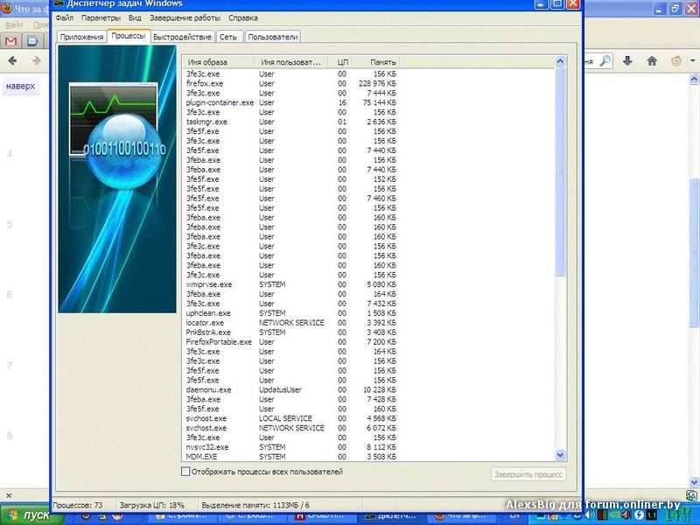The width and height of the screenshot is (700, 525).
Task: Select the taskmgr.exe process row
Action: [291, 122]
